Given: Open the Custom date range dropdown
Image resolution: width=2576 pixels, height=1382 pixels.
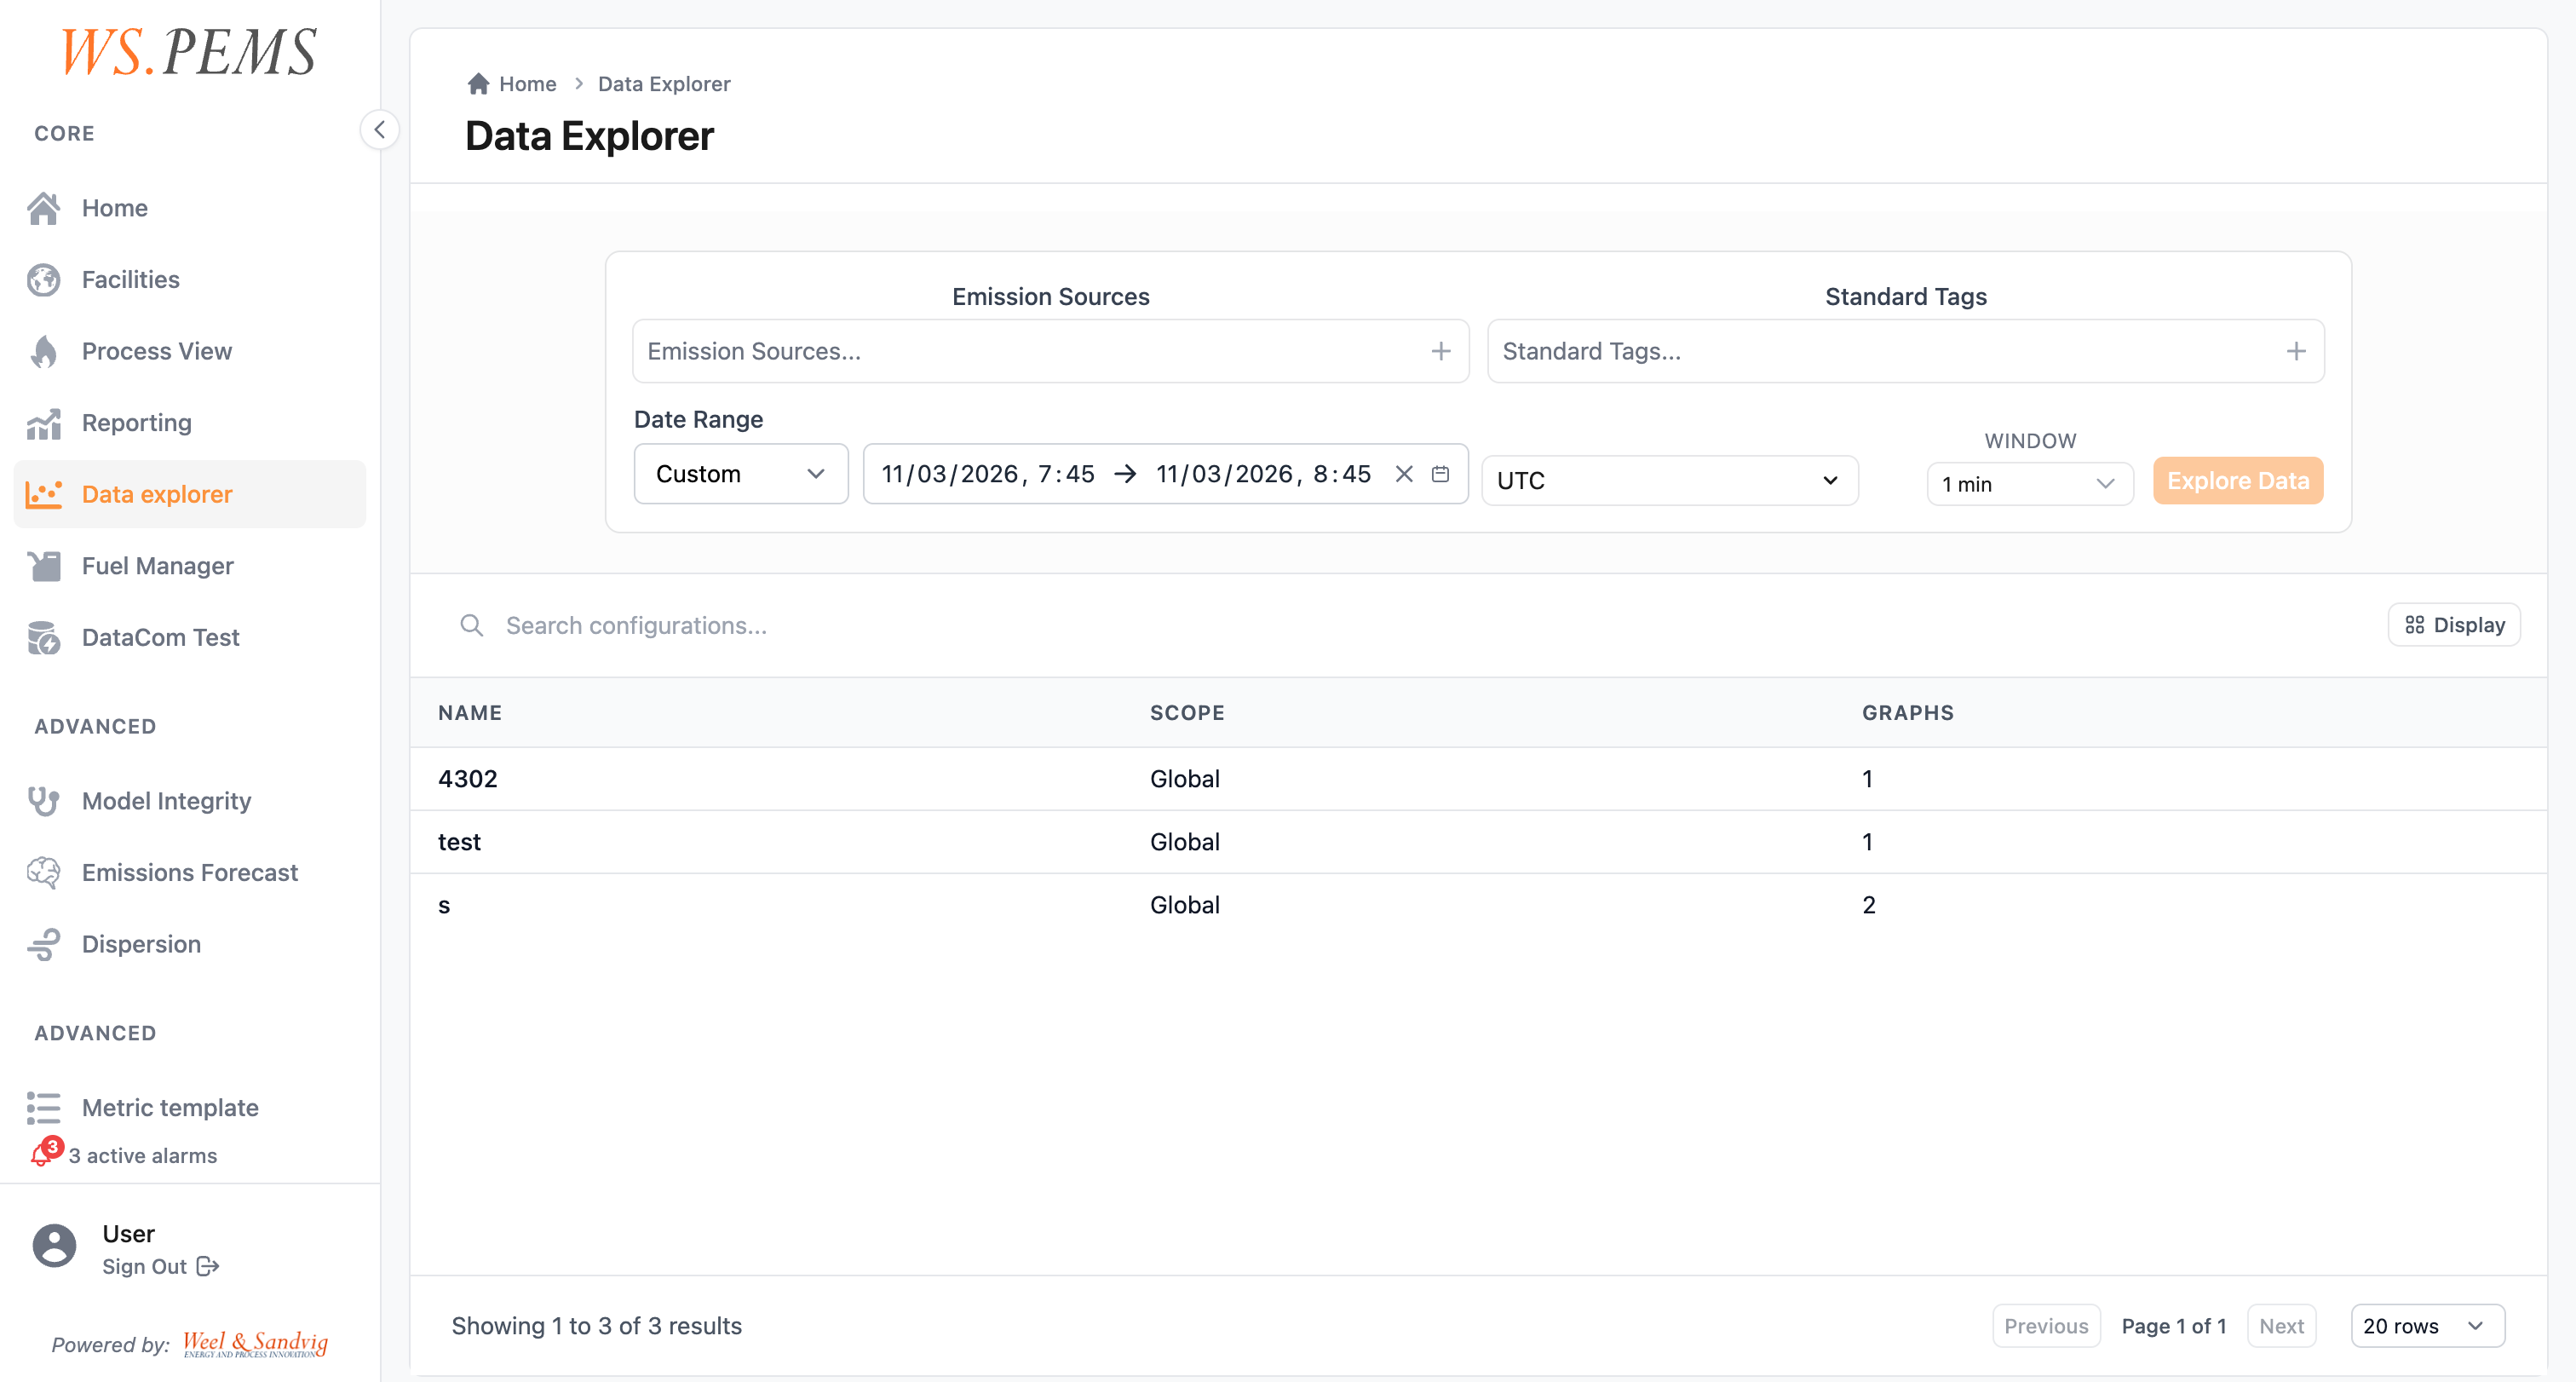Looking at the screenshot, I should (x=741, y=474).
